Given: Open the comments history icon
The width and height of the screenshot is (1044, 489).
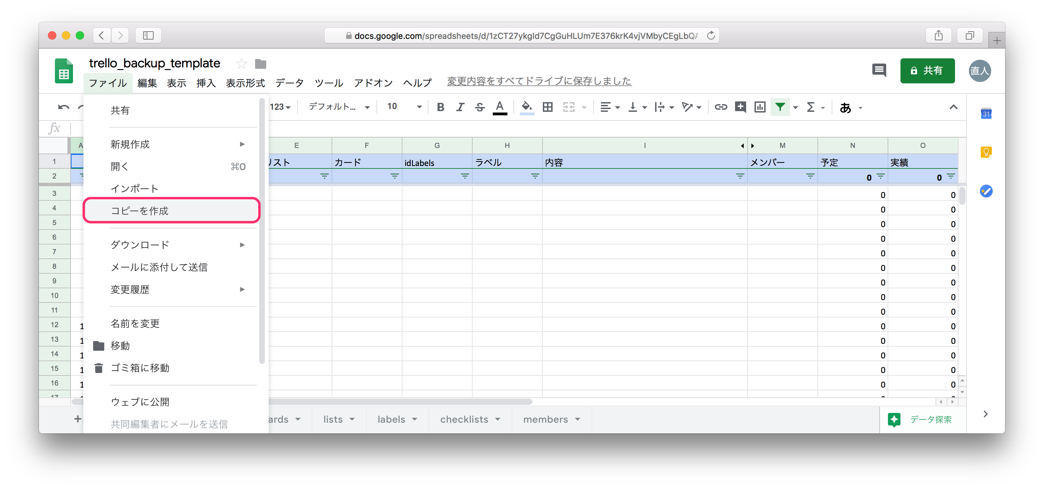Looking at the screenshot, I should coord(879,71).
